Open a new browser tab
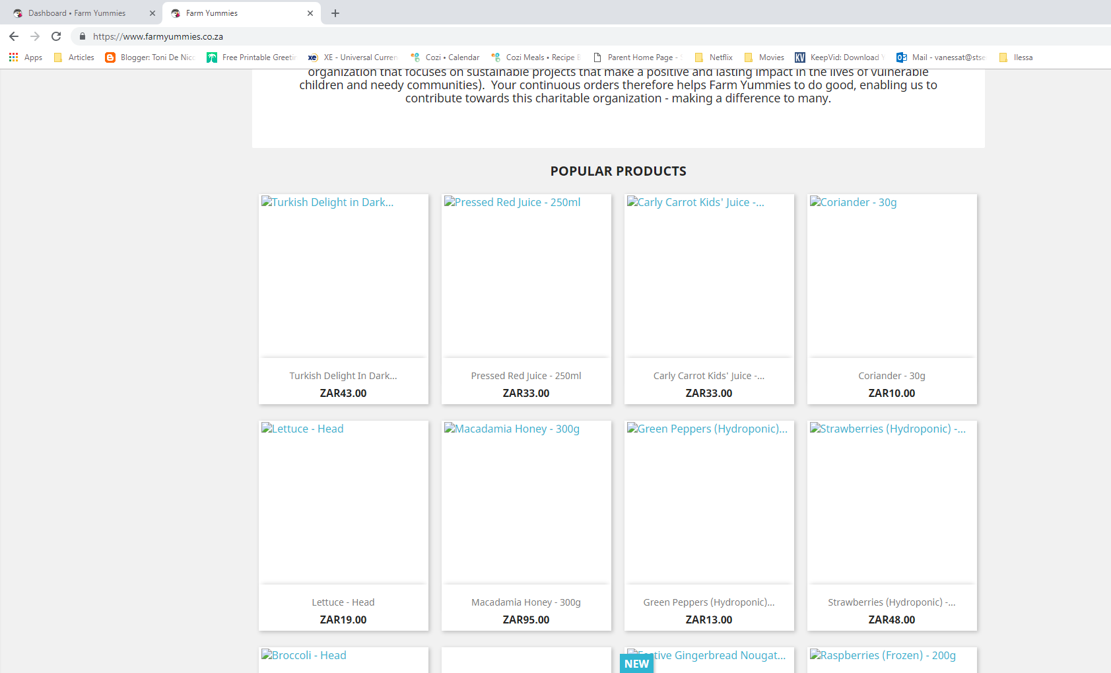 pyautogui.click(x=335, y=13)
